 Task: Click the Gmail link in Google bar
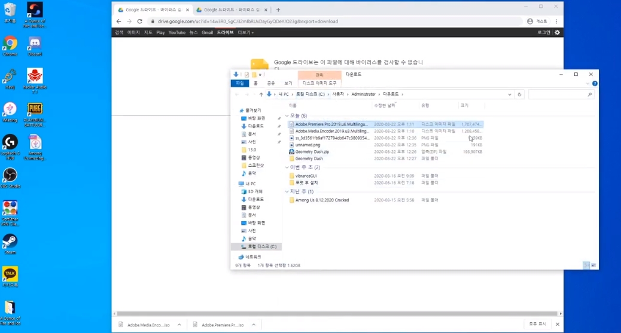point(207,32)
